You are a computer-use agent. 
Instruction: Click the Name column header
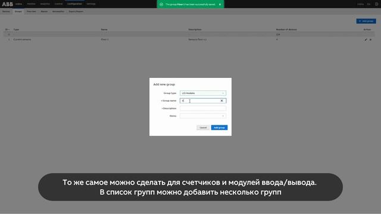click(x=104, y=30)
